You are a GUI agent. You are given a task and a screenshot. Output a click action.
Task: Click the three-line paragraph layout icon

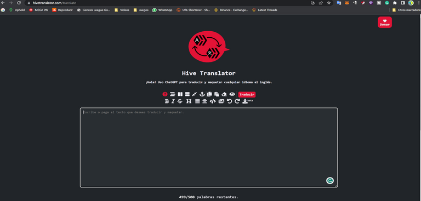coord(172,94)
